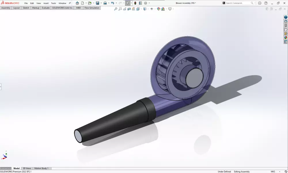Pin the menu bar open

[69, 3]
